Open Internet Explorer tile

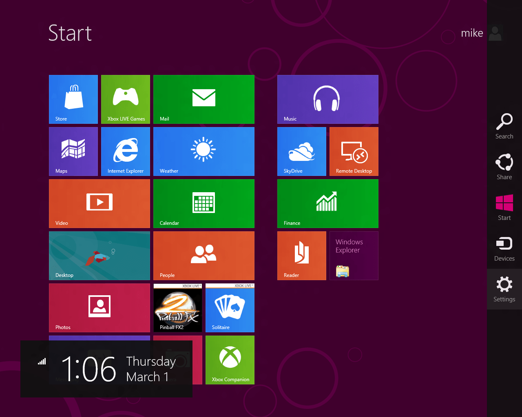(x=126, y=151)
